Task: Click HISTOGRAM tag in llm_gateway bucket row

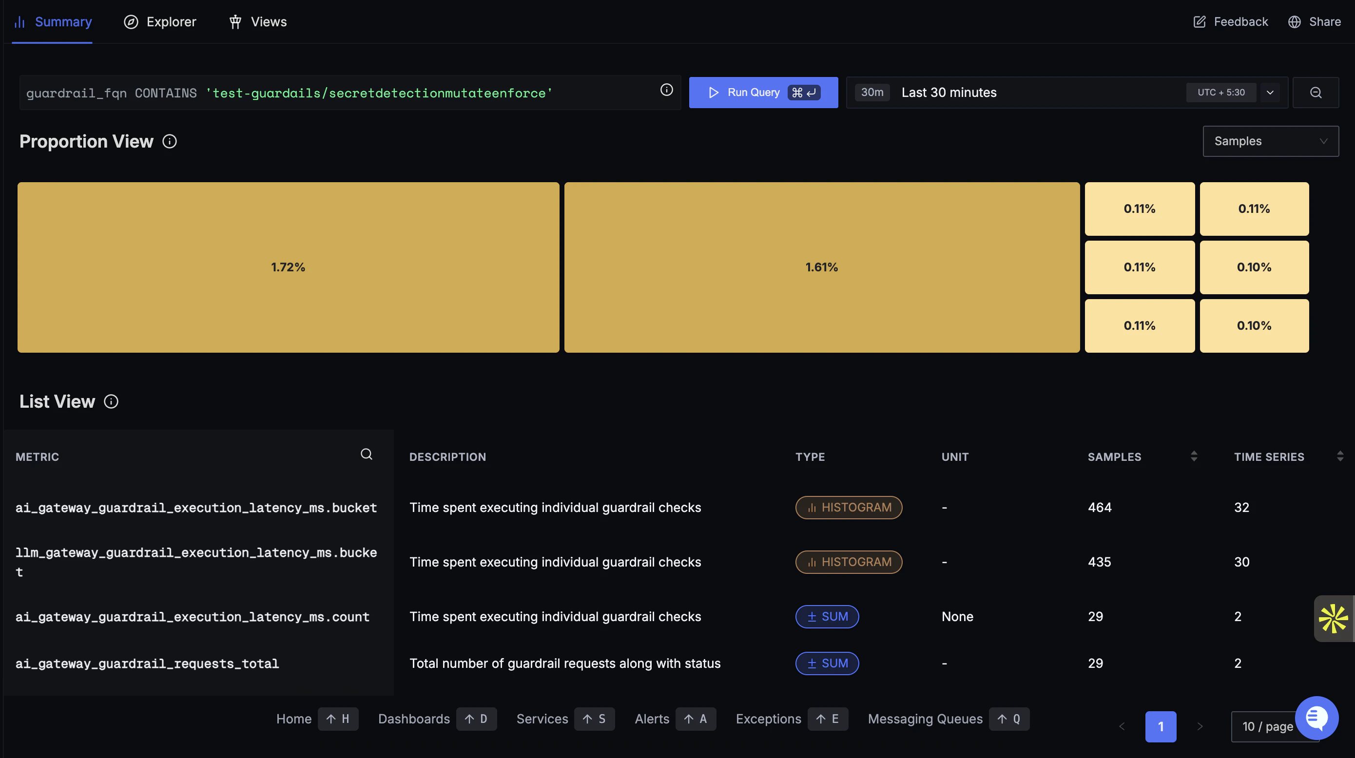Action: coord(849,562)
